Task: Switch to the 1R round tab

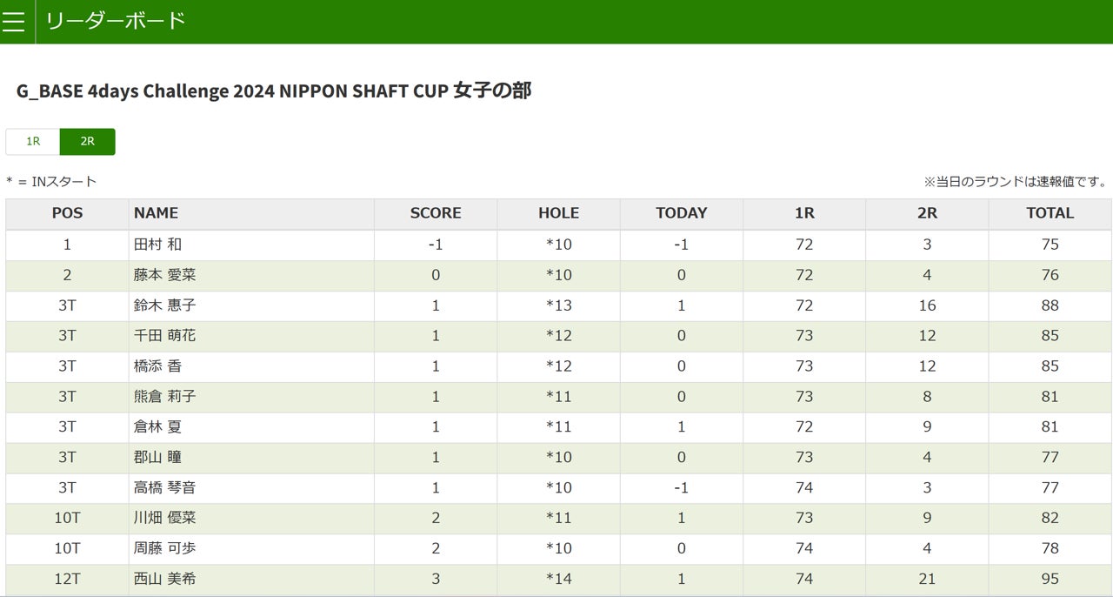Action: (33, 141)
